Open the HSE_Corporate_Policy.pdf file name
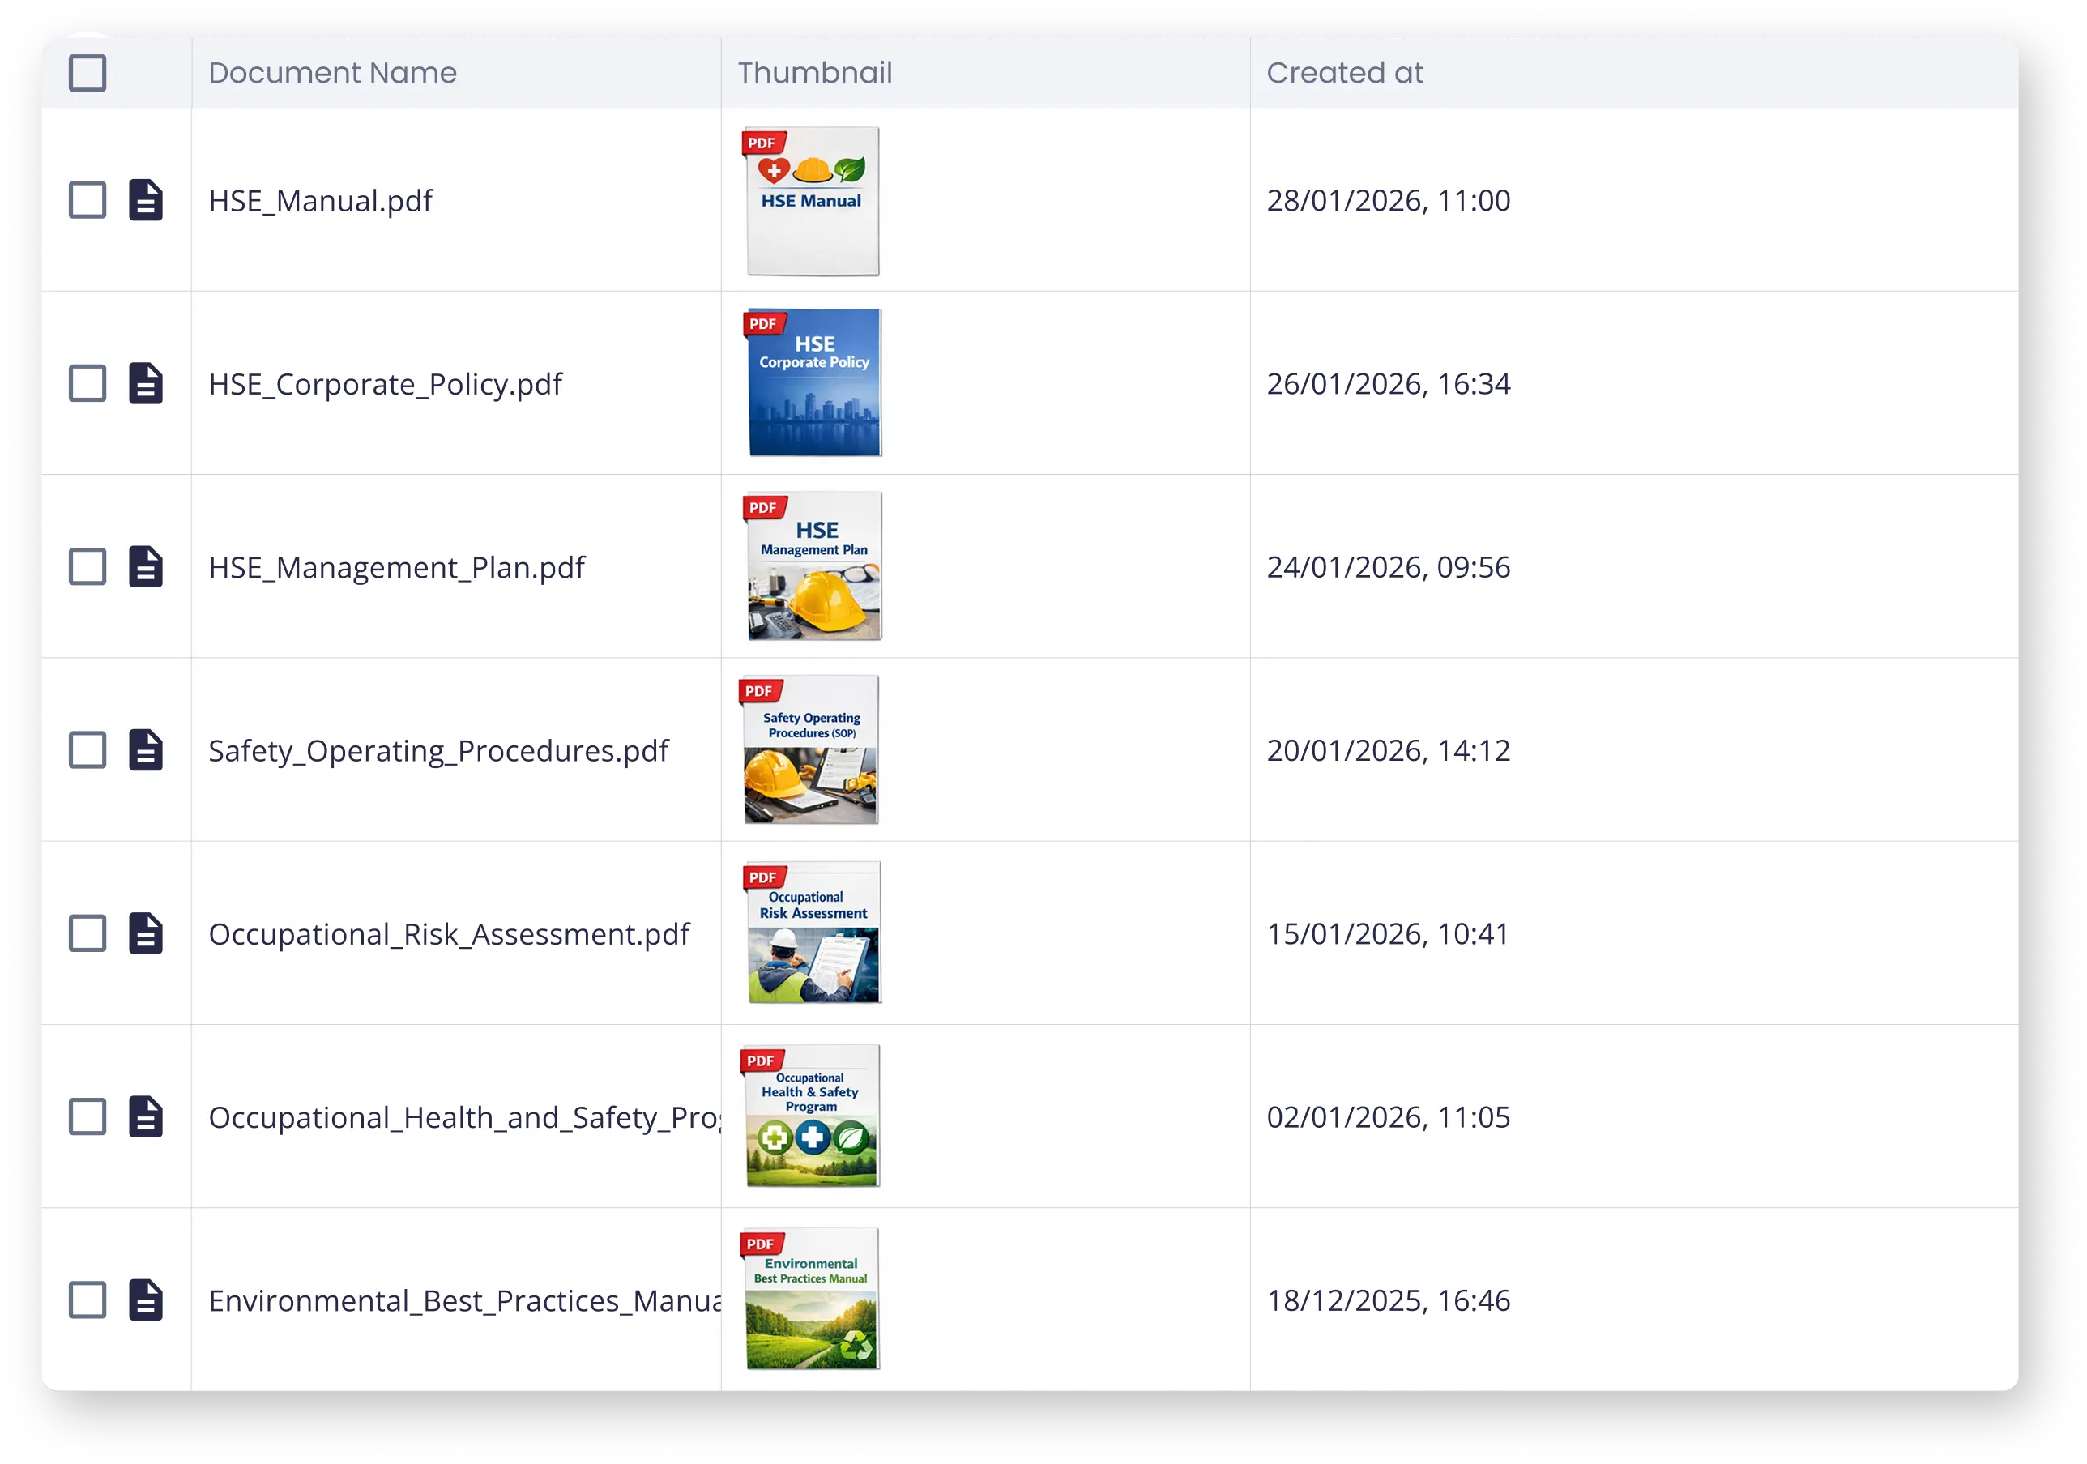2087x1464 pixels. point(386,383)
